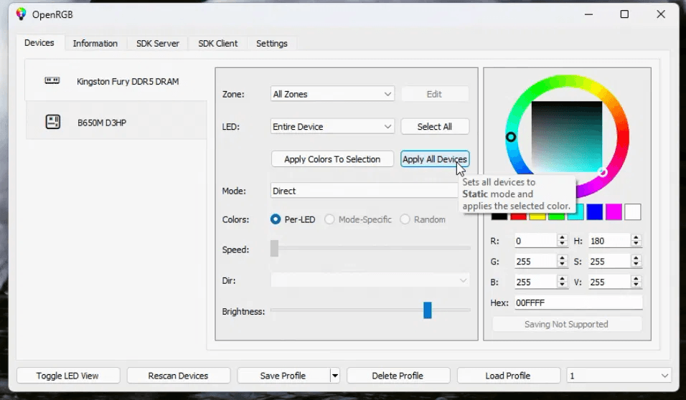Select the Kingston Fury DDR5 DRAM device

116,81
